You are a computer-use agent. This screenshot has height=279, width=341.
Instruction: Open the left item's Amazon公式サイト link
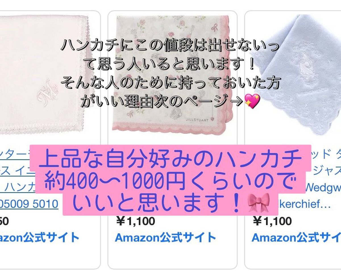pos(39,238)
